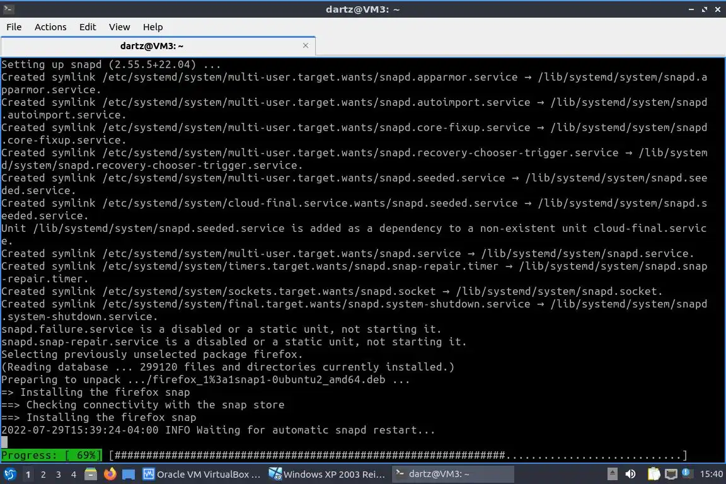This screenshot has width=726, height=484.
Task: Click the 'Reading database ... 299120 files' line
Action: coord(228,367)
